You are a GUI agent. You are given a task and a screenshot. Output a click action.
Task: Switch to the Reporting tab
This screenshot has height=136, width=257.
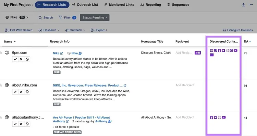(x=151, y=5)
